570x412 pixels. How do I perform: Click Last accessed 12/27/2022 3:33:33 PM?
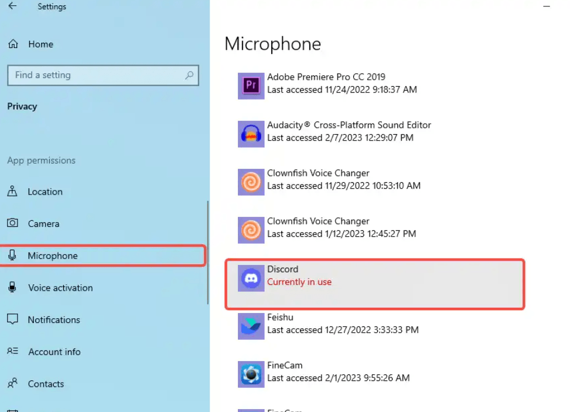point(343,330)
